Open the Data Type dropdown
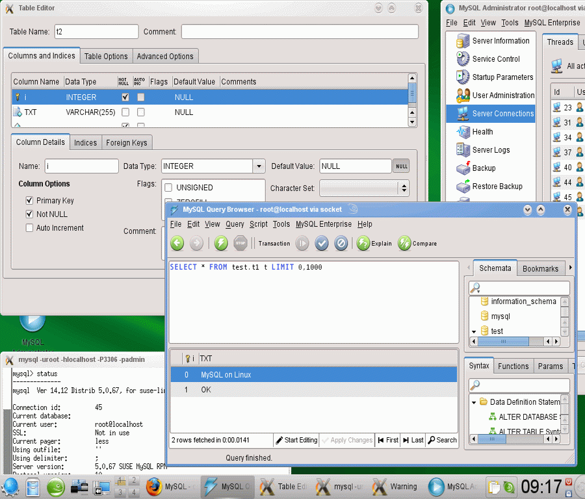The image size is (585, 499). click(x=259, y=166)
